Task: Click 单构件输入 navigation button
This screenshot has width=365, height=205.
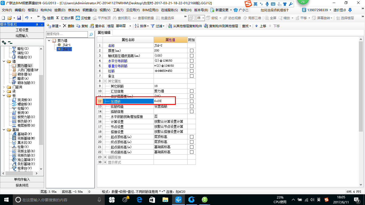Action: pyautogui.click(x=22, y=179)
